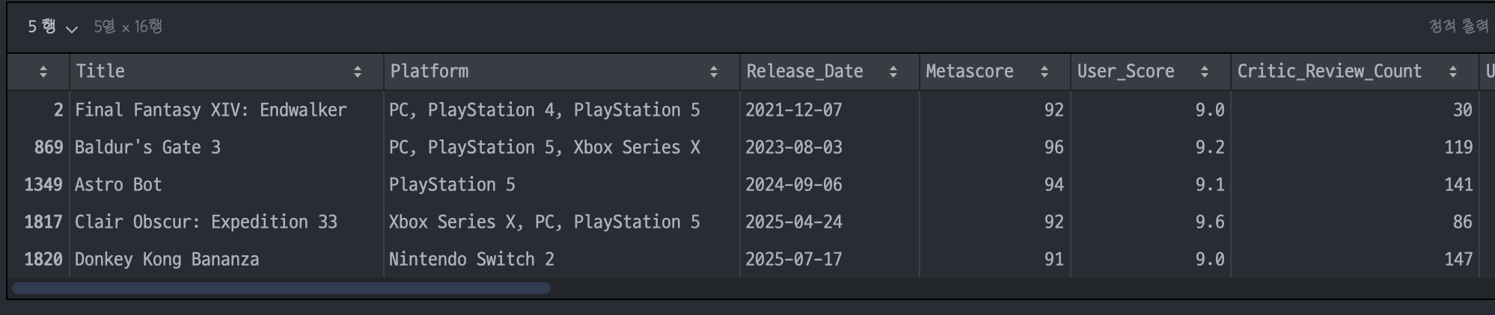Sort by the Title column arrows
Viewport: 1495px width, 315px height.
pos(358,72)
